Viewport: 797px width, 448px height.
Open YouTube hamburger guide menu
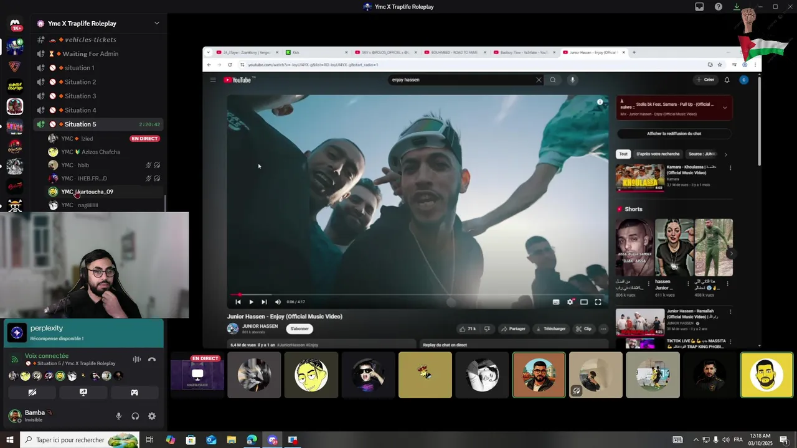(213, 80)
